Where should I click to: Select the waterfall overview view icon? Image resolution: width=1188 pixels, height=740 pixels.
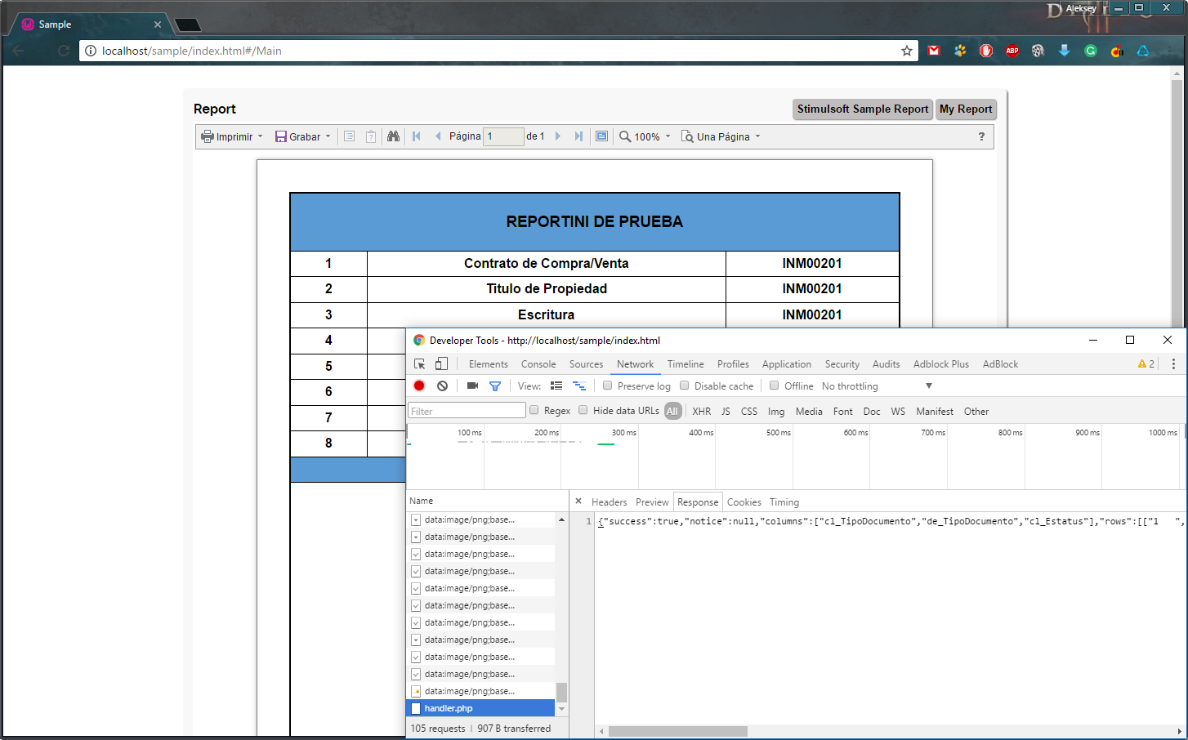579,386
